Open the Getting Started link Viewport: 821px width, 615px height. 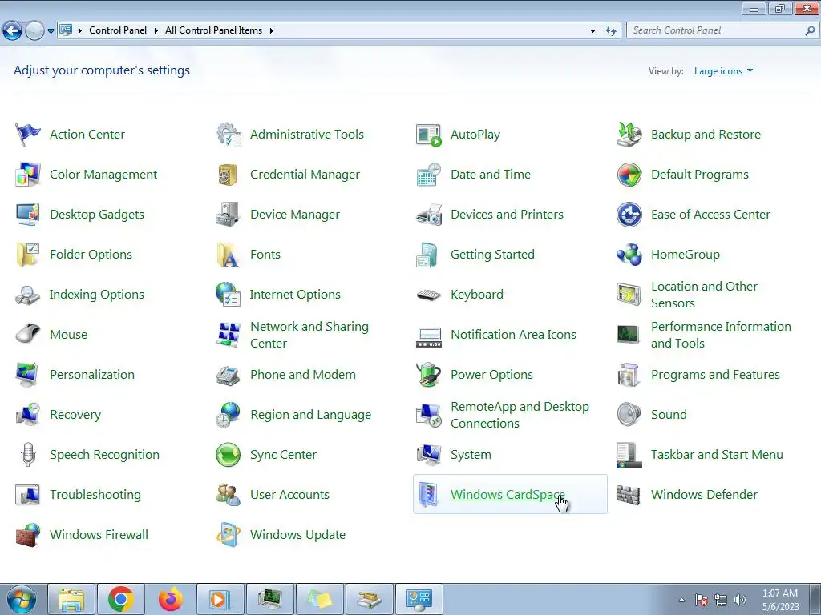[x=492, y=254]
